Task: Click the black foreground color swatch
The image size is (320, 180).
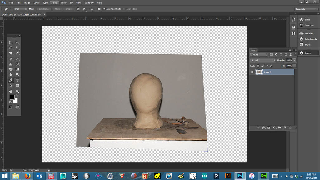Action: (12, 97)
